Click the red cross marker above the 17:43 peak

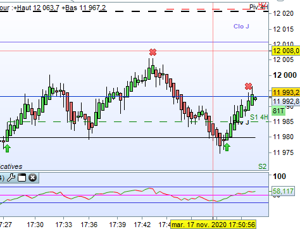pyautogui.click(x=153, y=52)
